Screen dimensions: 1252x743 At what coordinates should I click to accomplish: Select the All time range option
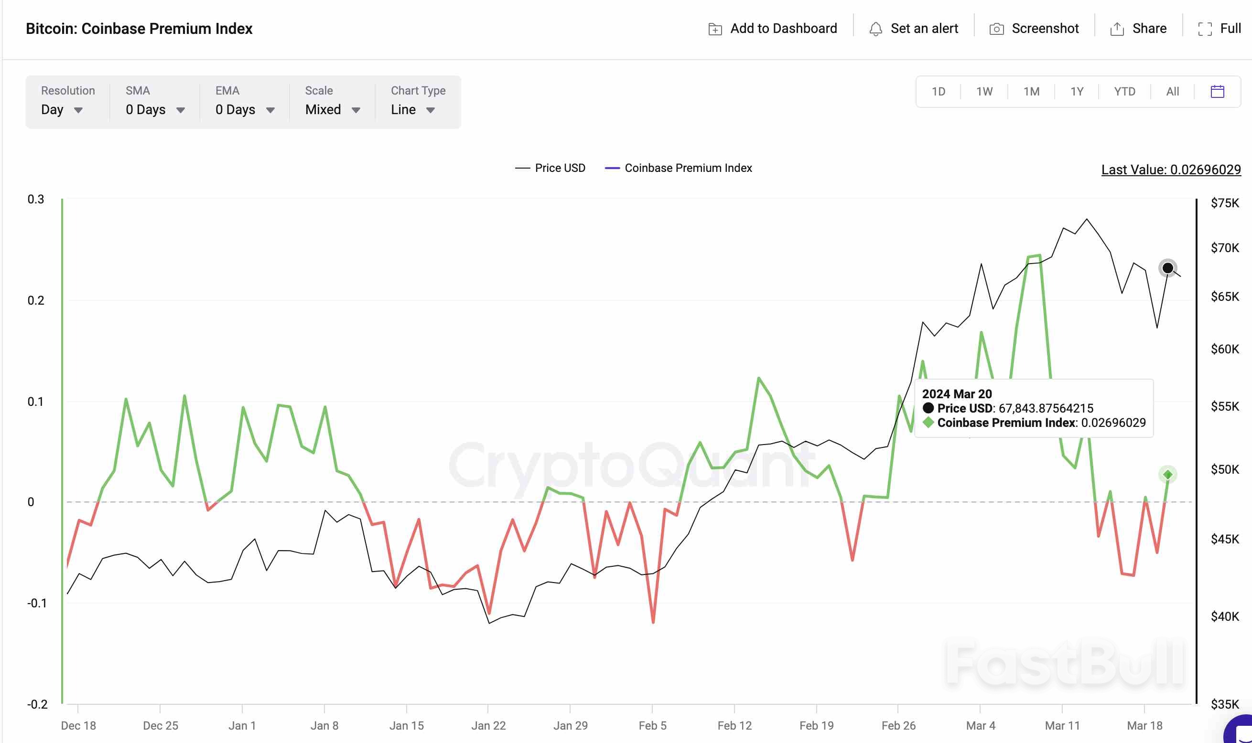[1172, 92]
